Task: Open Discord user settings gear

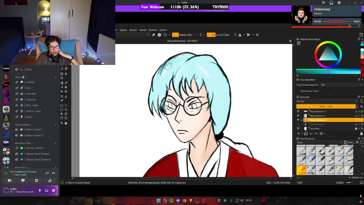Action: tap(53, 190)
